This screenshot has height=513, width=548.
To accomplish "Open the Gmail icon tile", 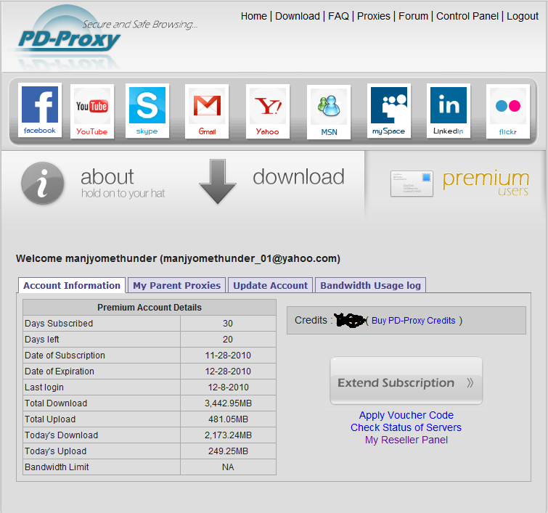I will [207, 111].
